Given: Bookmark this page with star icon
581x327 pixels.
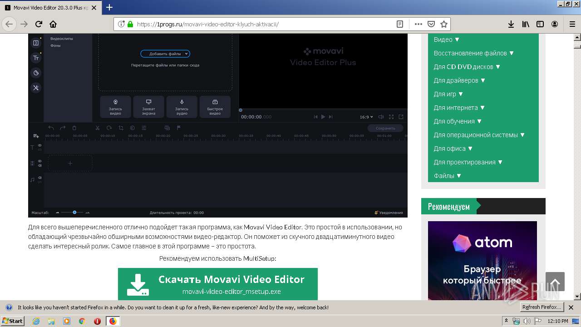Looking at the screenshot, I should 444,24.
